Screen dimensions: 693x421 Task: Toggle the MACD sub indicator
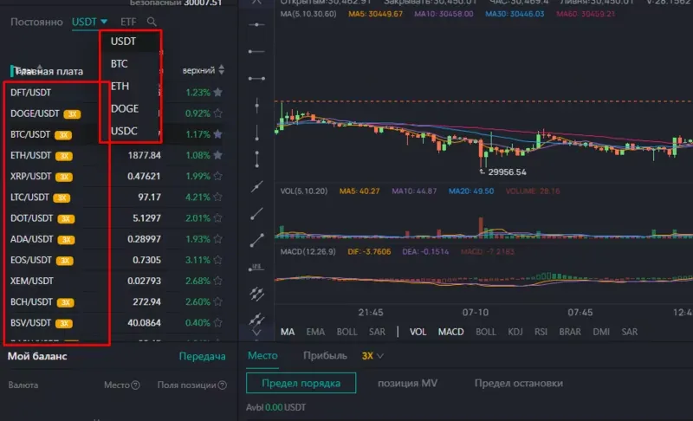450,332
